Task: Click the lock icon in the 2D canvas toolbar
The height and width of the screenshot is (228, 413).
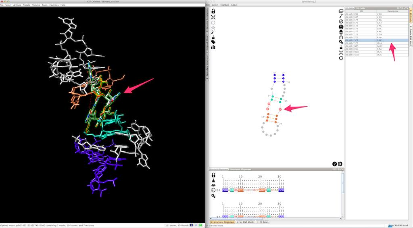Action: 213,11
